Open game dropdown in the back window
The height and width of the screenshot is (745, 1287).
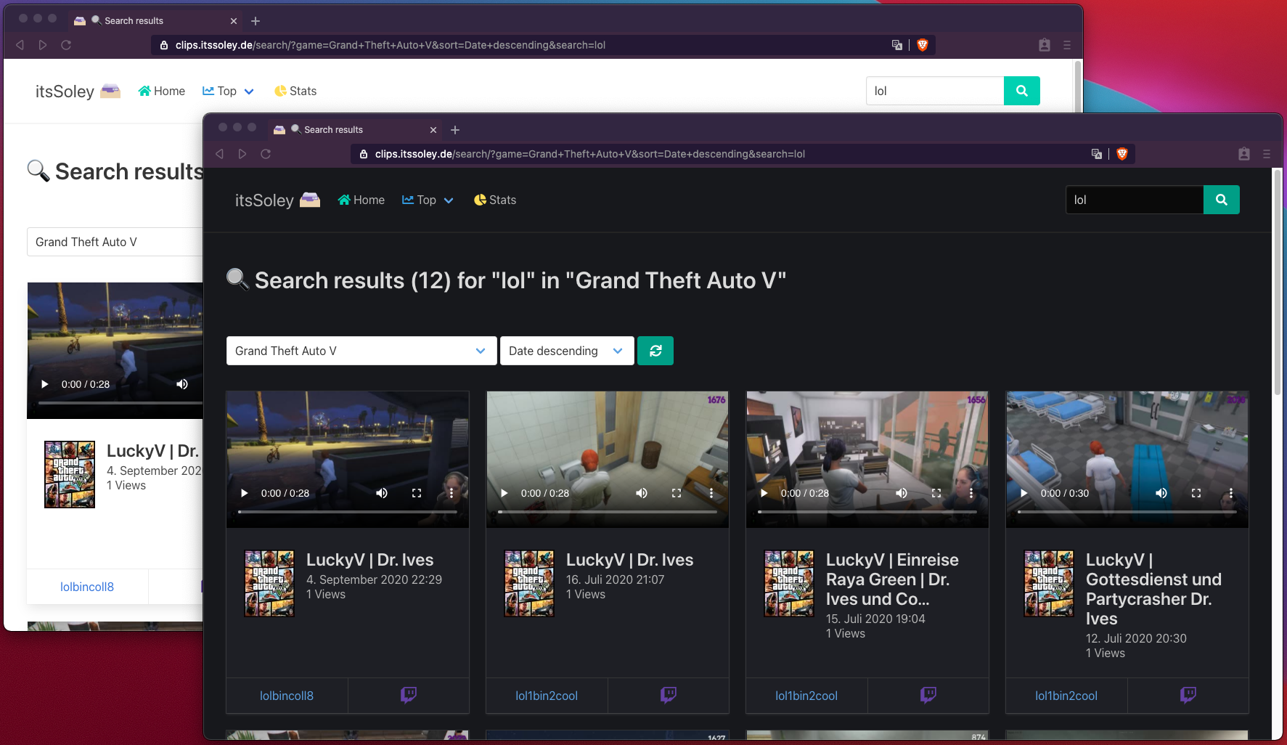point(115,242)
